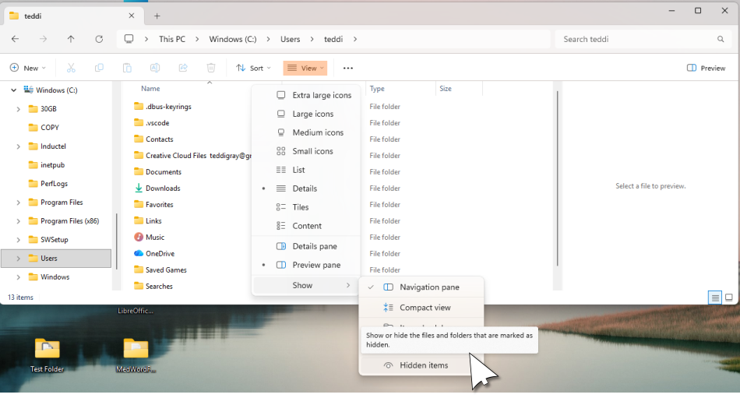Select the Details pane option
The height and width of the screenshot is (398, 740).
tap(314, 246)
